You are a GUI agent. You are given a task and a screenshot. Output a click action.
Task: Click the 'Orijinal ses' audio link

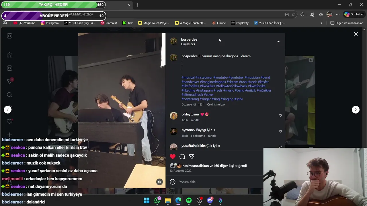(x=188, y=44)
